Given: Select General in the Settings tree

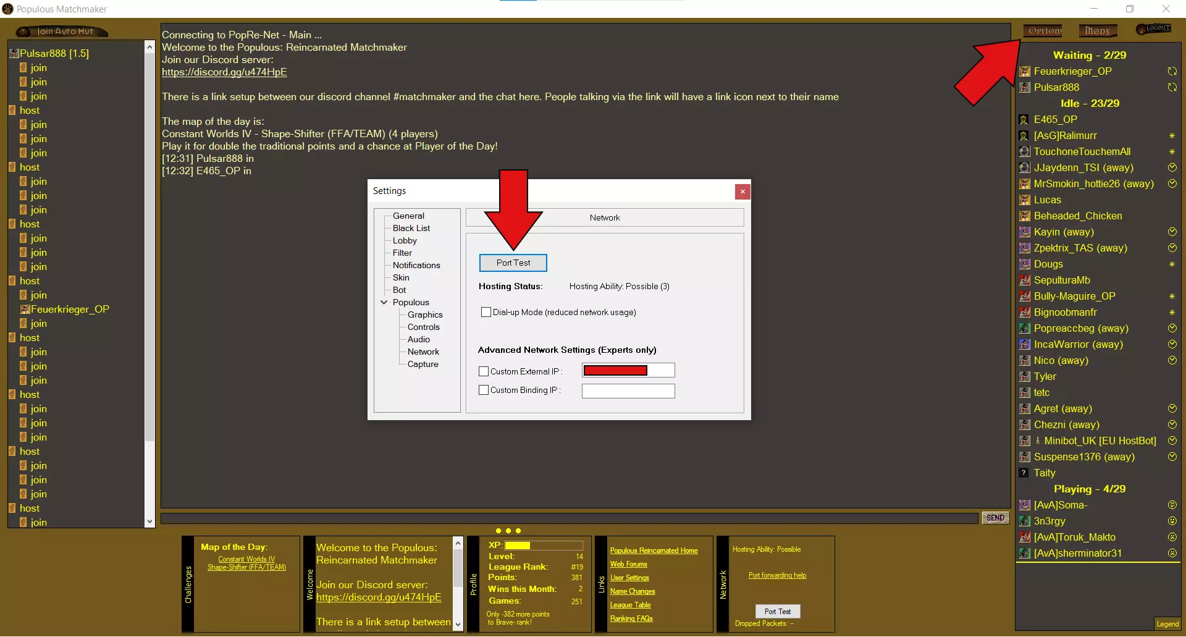Looking at the screenshot, I should click(408, 216).
